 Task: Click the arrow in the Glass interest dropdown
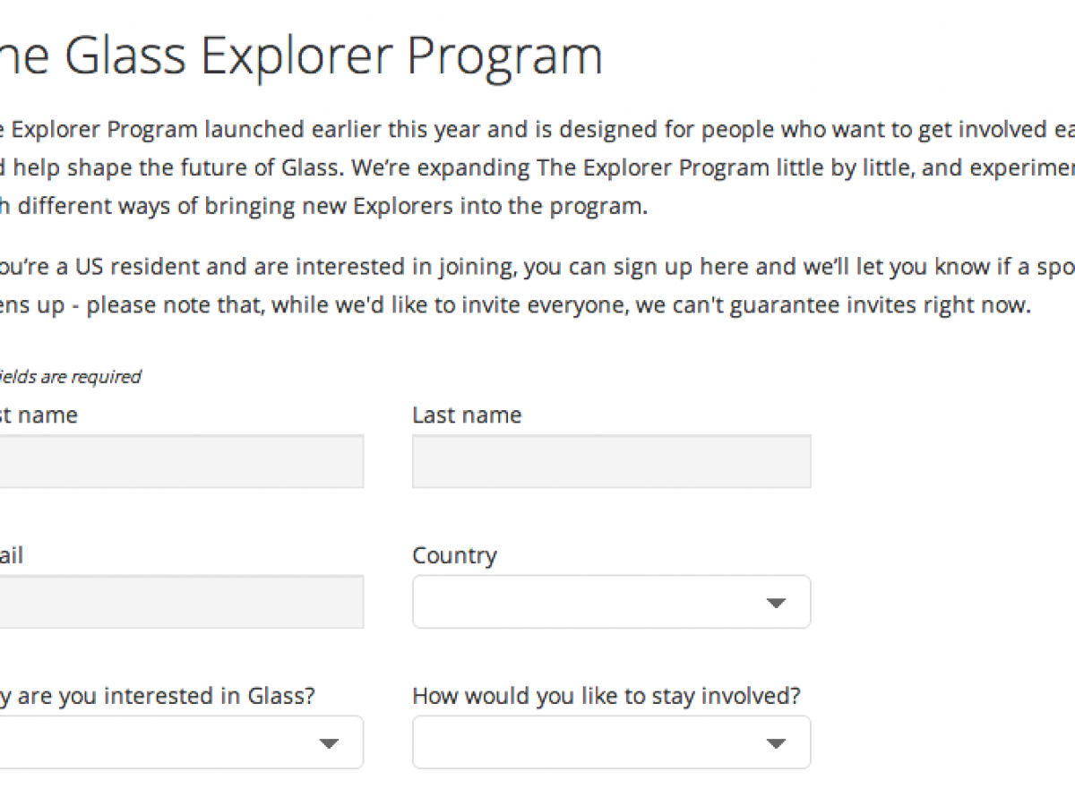coord(329,743)
